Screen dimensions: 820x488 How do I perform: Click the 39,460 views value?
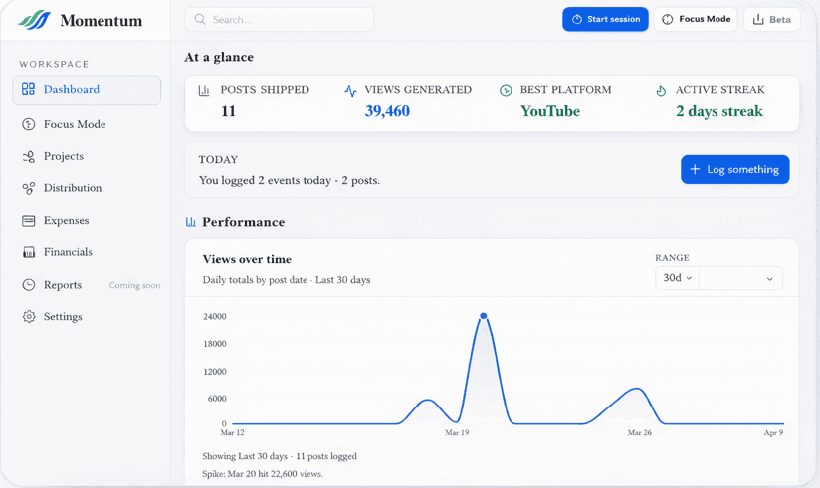pyautogui.click(x=387, y=111)
